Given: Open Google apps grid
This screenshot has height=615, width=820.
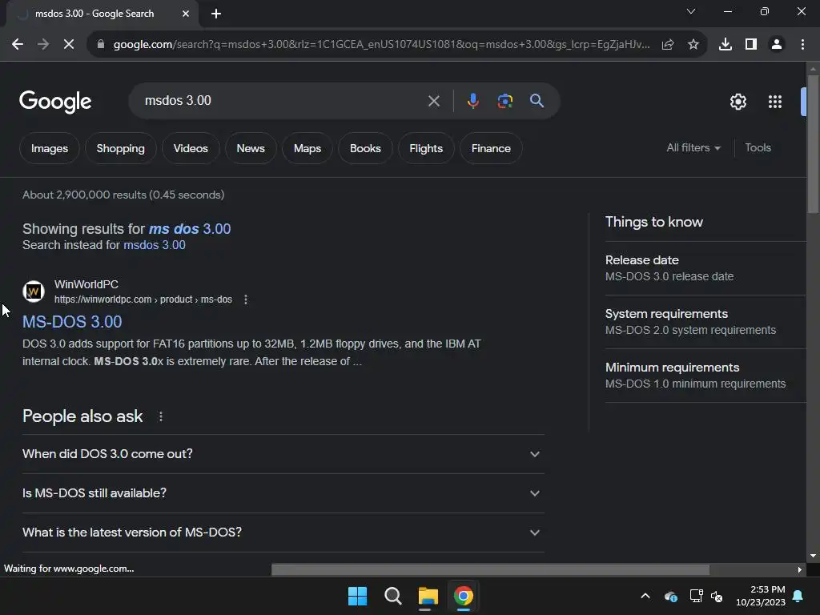Looking at the screenshot, I should (x=775, y=102).
